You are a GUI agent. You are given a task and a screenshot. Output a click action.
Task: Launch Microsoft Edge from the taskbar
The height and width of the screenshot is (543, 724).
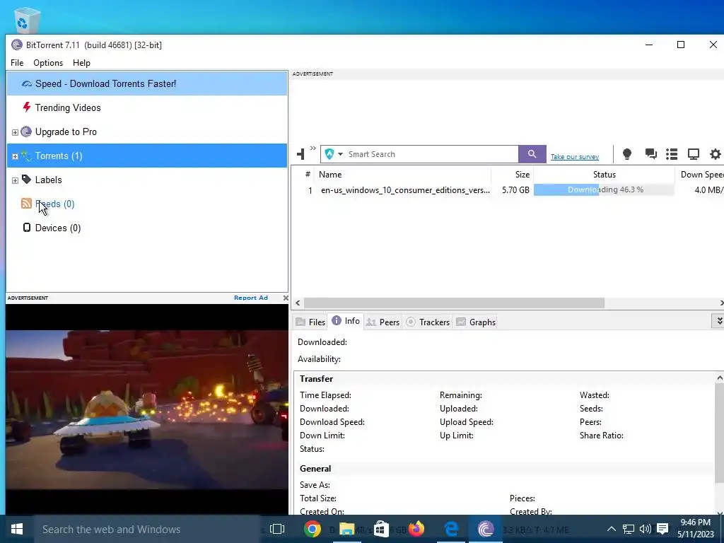point(451,529)
